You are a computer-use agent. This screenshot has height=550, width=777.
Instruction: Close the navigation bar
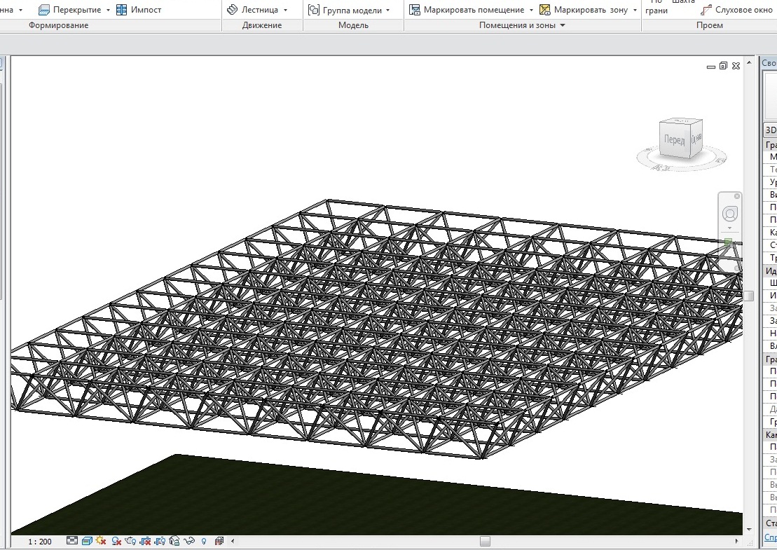tap(736, 195)
